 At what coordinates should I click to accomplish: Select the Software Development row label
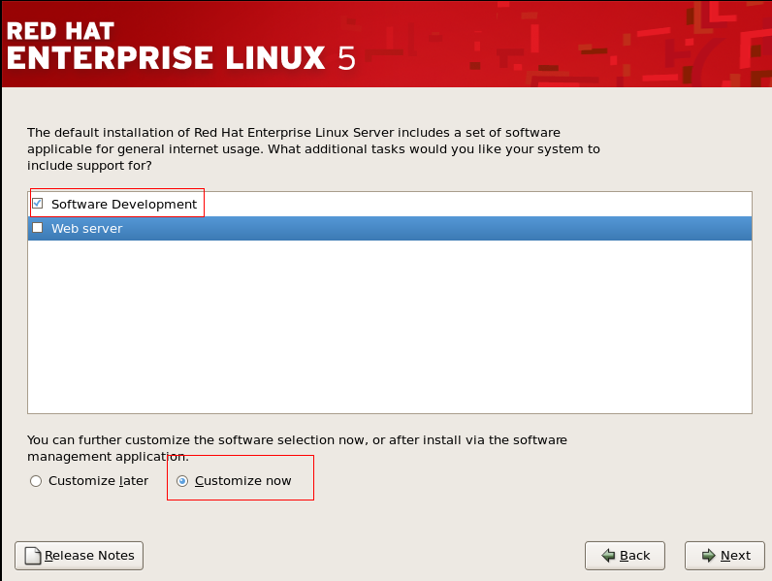point(124,205)
